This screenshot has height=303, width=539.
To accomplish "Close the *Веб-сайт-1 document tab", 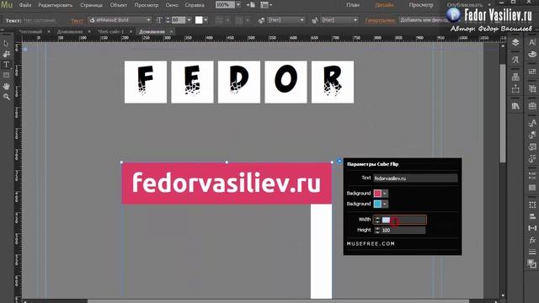I will (x=131, y=32).
